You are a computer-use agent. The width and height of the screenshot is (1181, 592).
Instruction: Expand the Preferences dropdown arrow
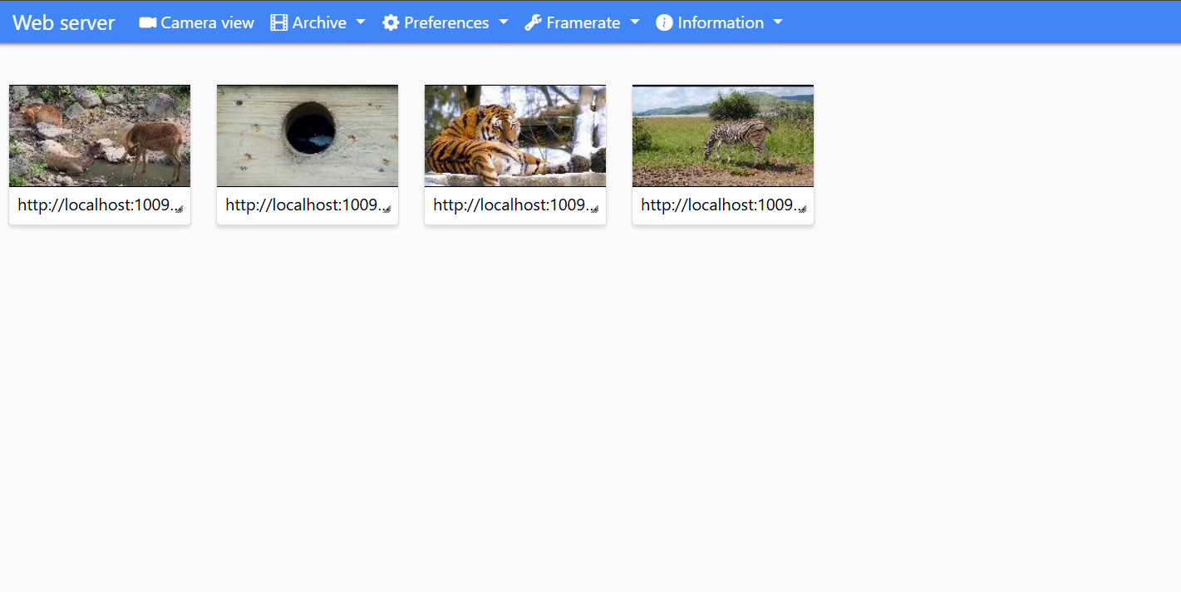click(x=504, y=22)
